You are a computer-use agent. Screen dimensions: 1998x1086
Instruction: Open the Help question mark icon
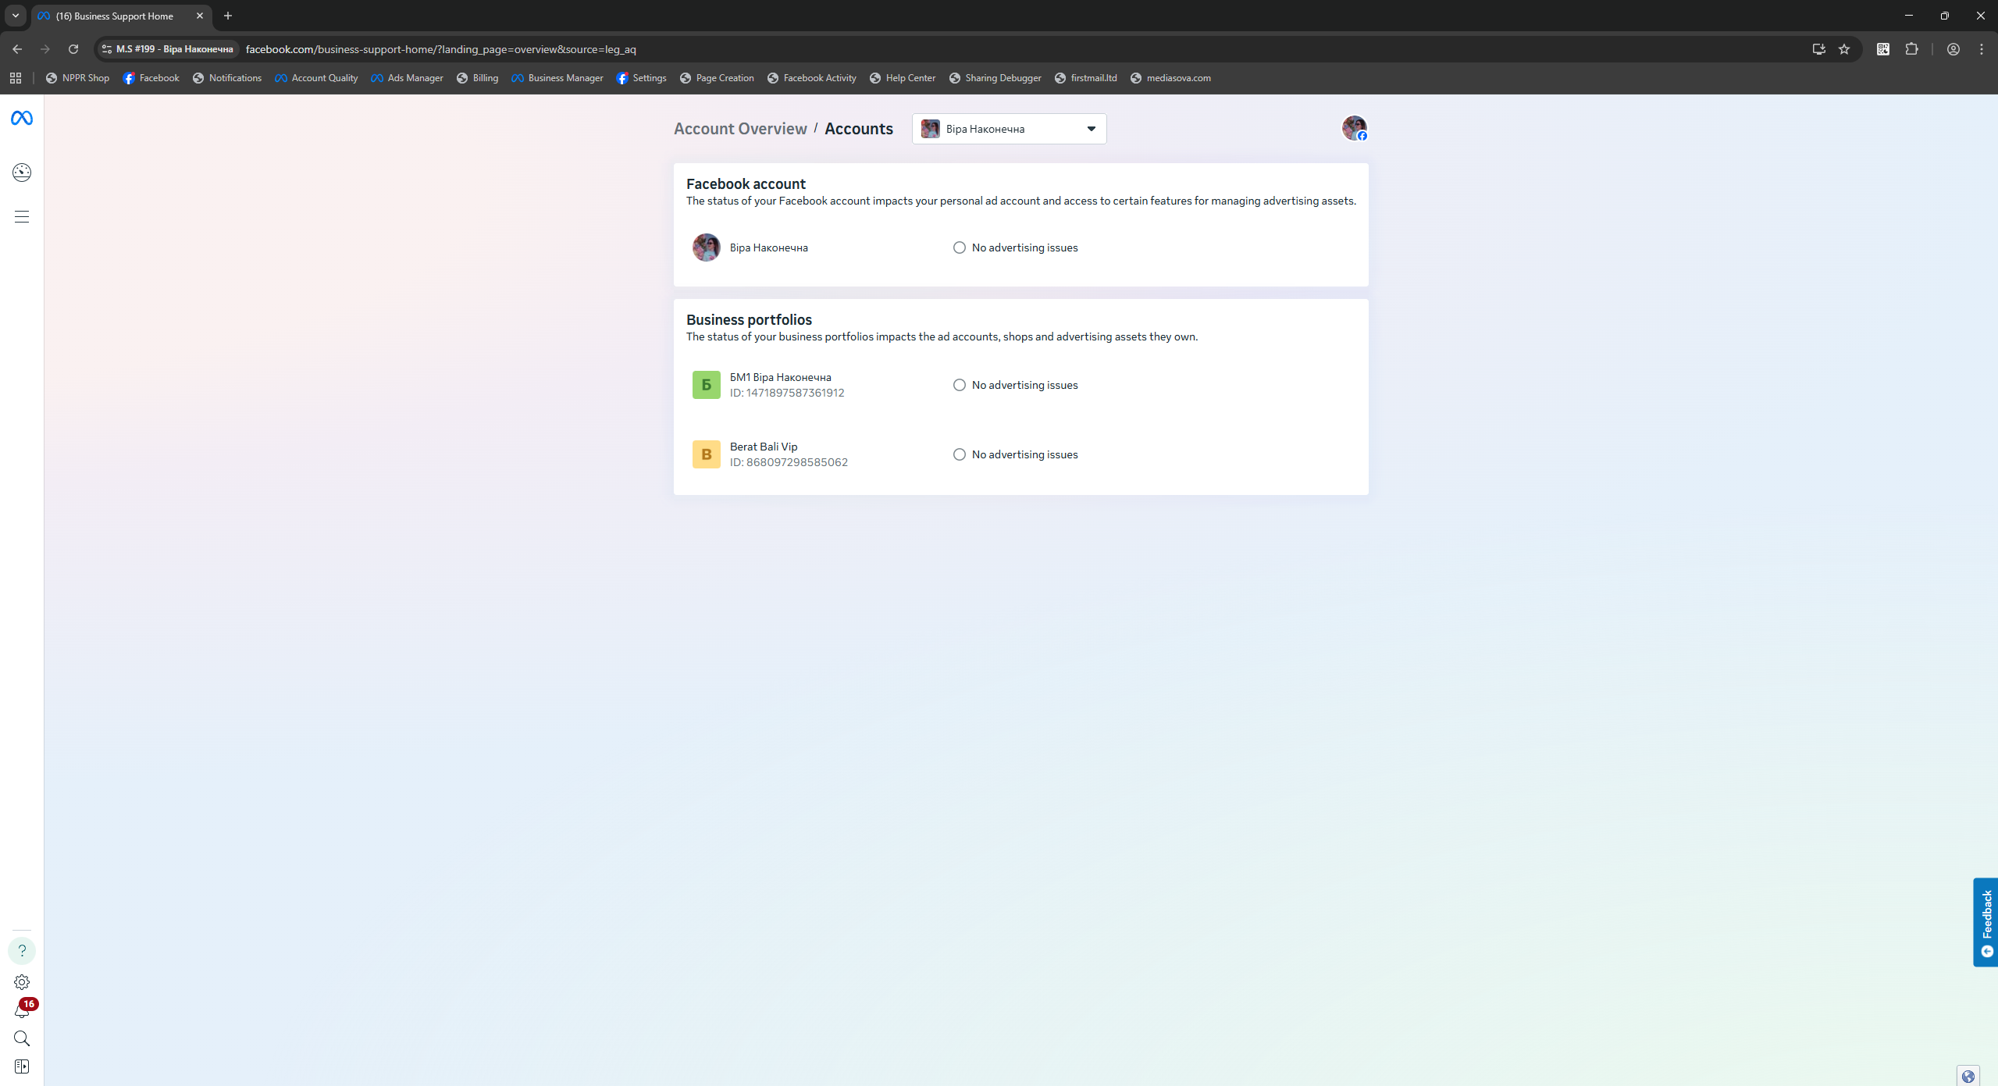(22, 951)
